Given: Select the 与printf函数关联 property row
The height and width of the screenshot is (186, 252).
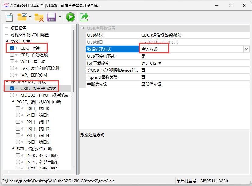Looking at the screenshot, I should pos(168,77).
